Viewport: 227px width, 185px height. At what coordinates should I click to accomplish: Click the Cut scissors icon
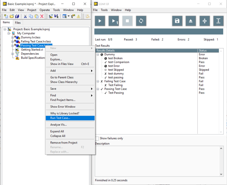coord(25,16)
